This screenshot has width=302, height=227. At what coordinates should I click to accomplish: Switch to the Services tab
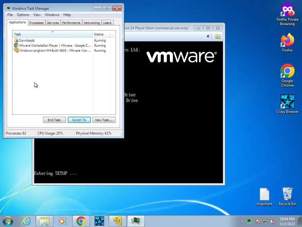click(x=53, y=23)
